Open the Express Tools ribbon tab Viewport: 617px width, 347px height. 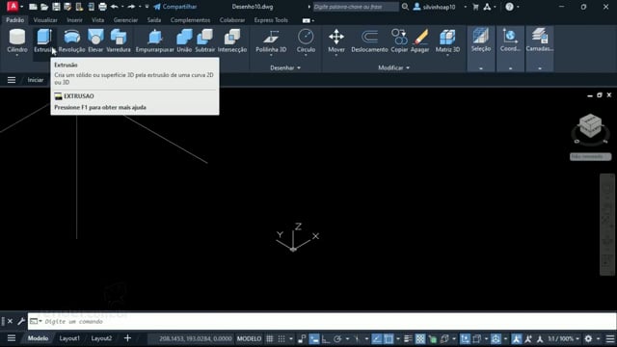coord(271,20)
